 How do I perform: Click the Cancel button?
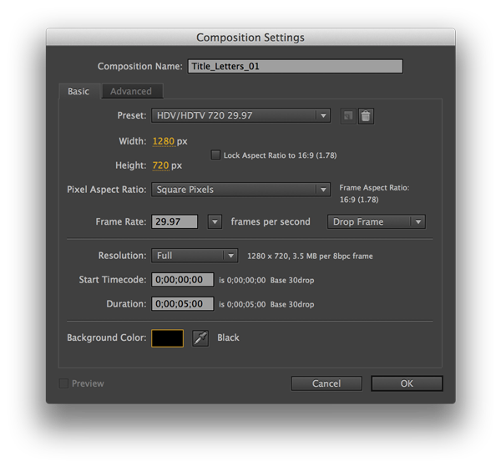[x=326, y=383]
